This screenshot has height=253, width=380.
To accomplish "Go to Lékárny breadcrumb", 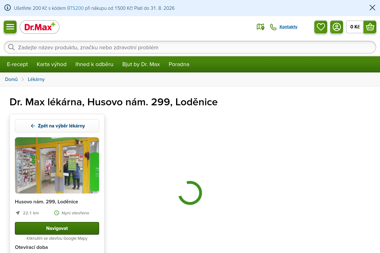I will tap(36, 79).
